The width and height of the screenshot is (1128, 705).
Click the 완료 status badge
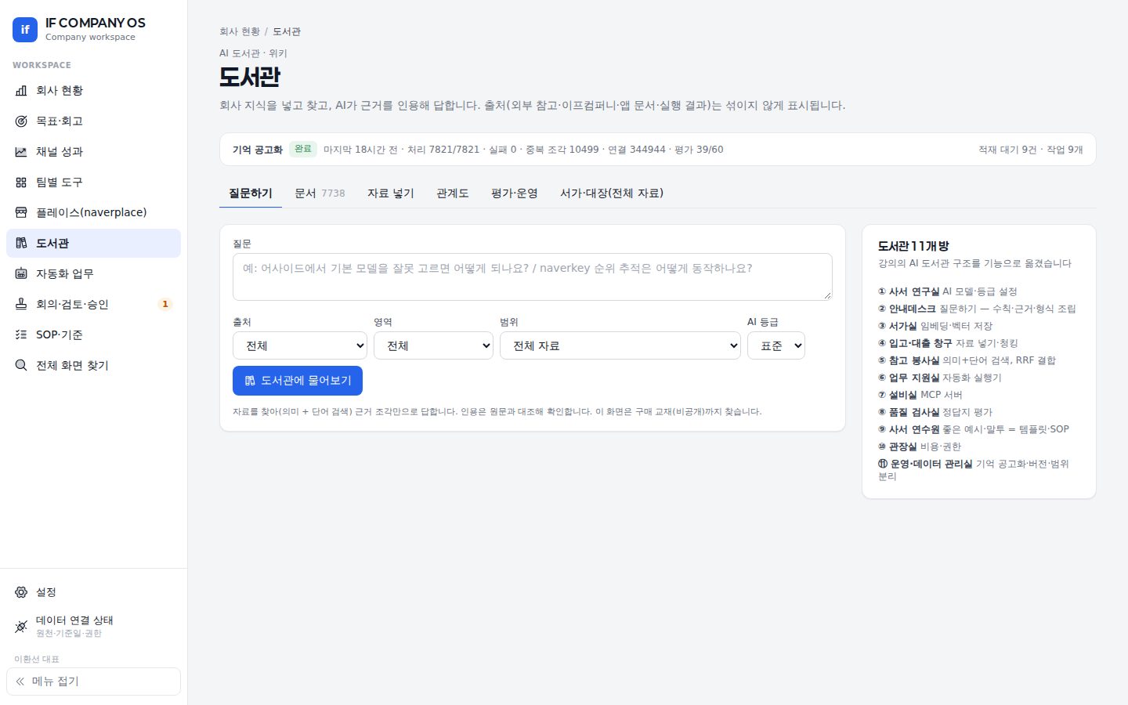303,149
